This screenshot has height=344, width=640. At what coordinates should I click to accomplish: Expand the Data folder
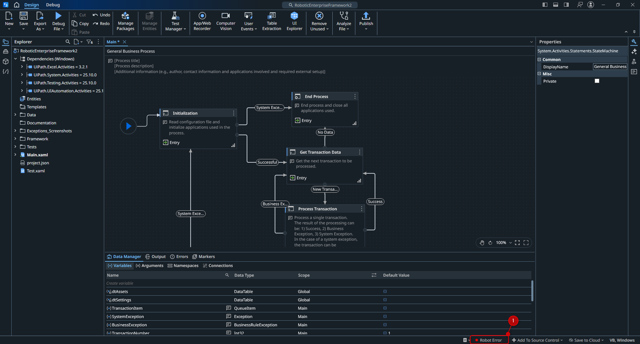(x=15, y=115)
